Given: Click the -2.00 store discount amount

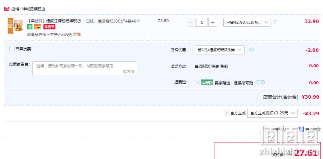Looking at the screenshot, I should point(312,50).
